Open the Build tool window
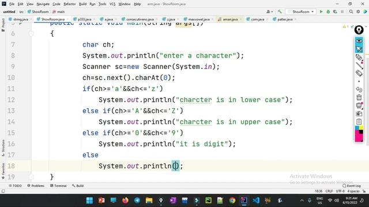This screenshot has width=369, height=207. tap(78, 186)
